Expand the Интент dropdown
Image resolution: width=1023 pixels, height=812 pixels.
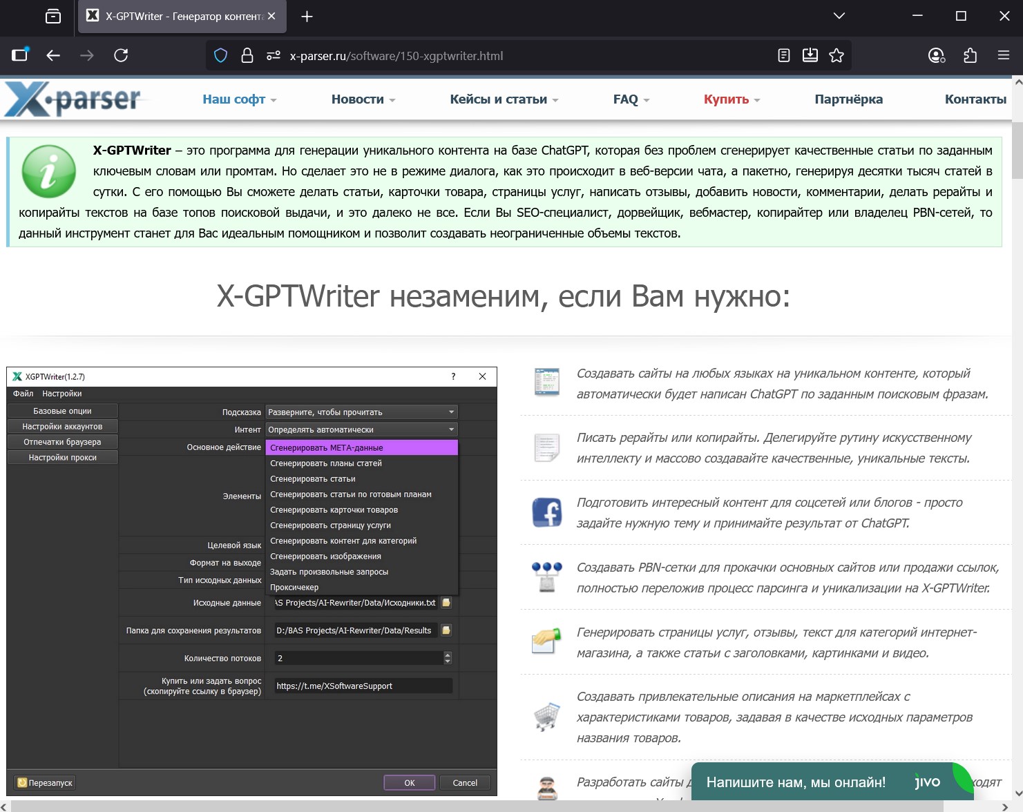[450, 429]
